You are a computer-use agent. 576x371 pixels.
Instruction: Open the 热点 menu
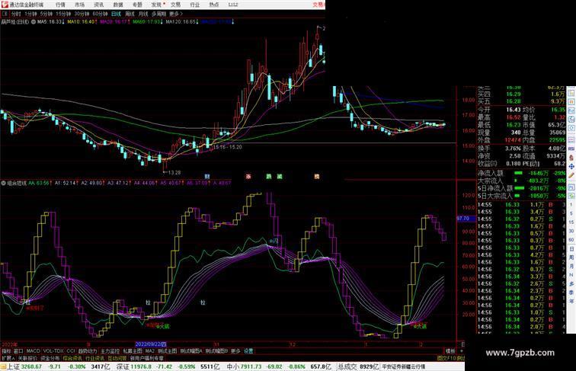(x=214, y=5)
